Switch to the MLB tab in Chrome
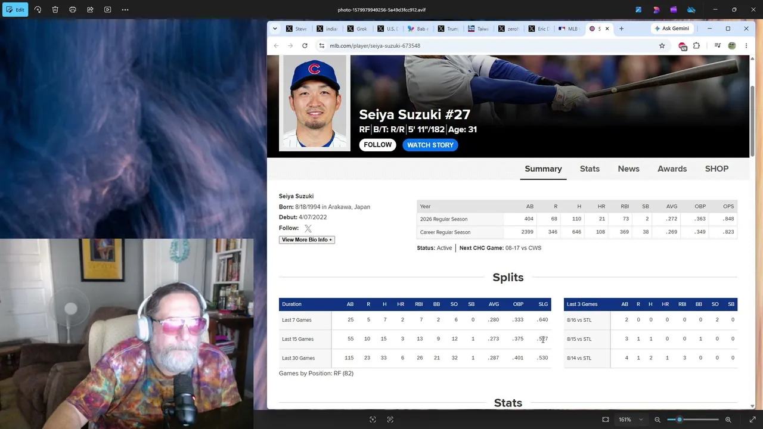The width and height of the screenshot is (763, 429). point(569,29)
